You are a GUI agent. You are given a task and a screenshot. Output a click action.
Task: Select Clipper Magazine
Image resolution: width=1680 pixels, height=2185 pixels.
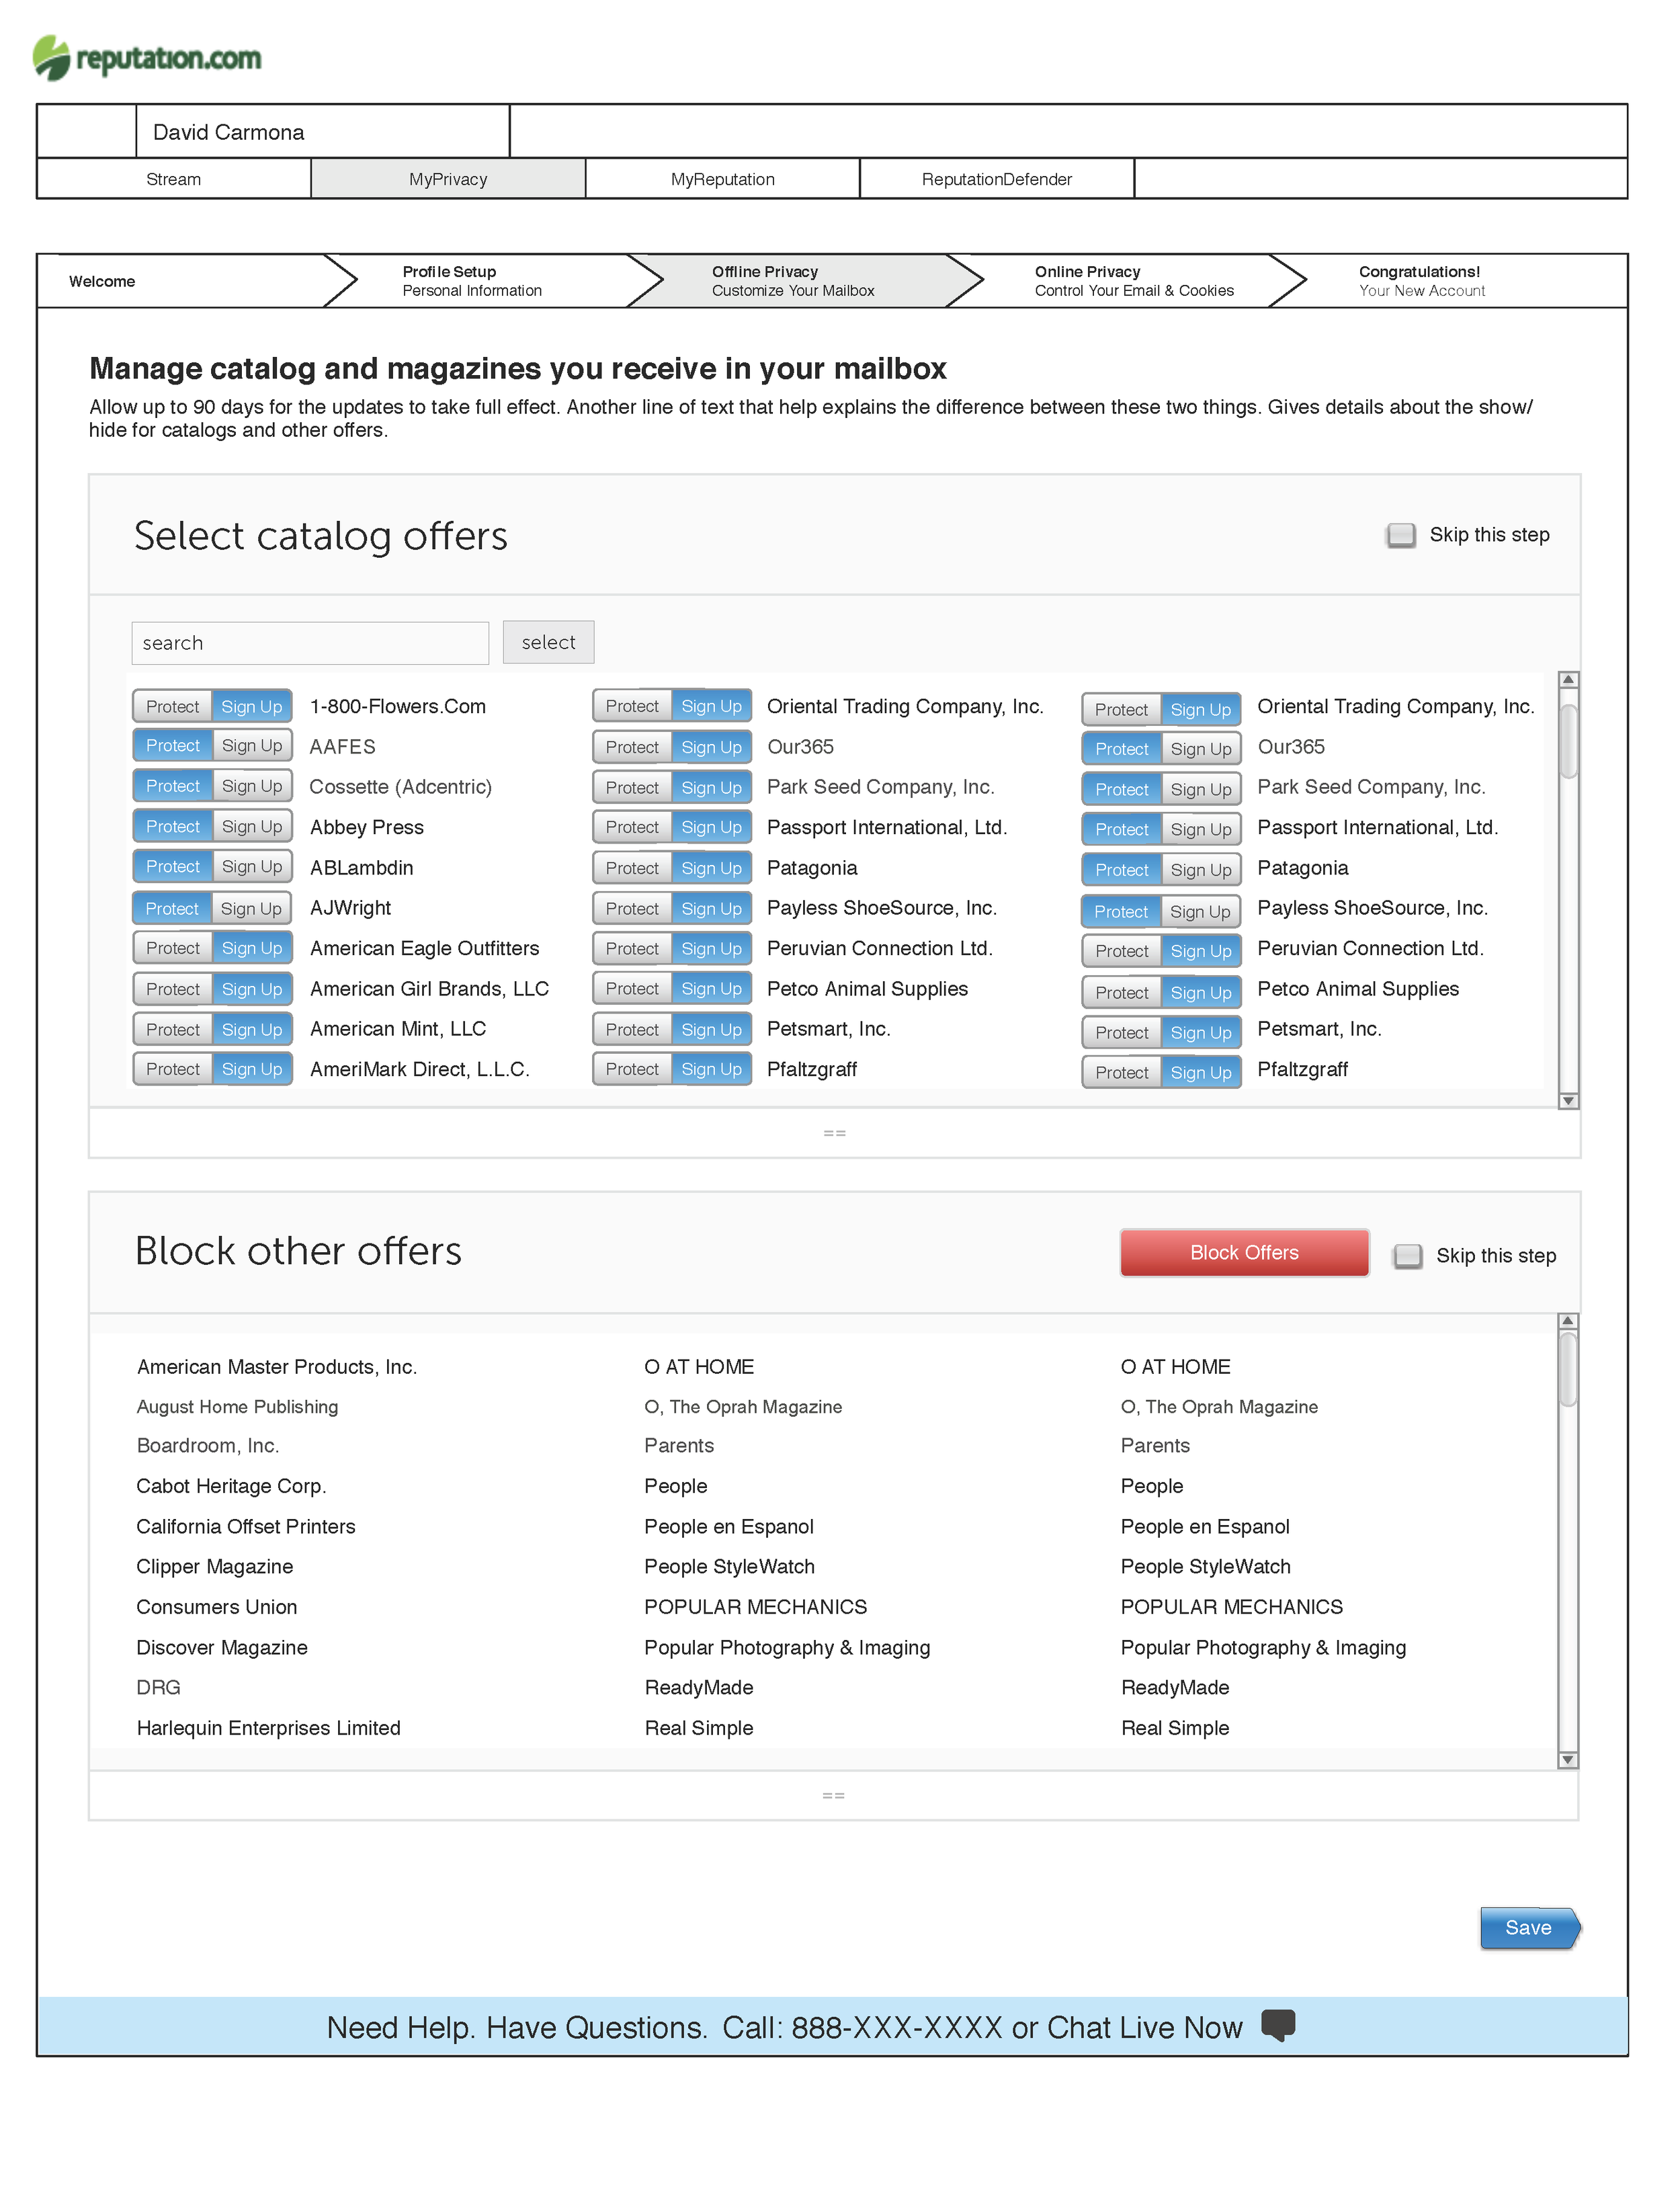215,1566
